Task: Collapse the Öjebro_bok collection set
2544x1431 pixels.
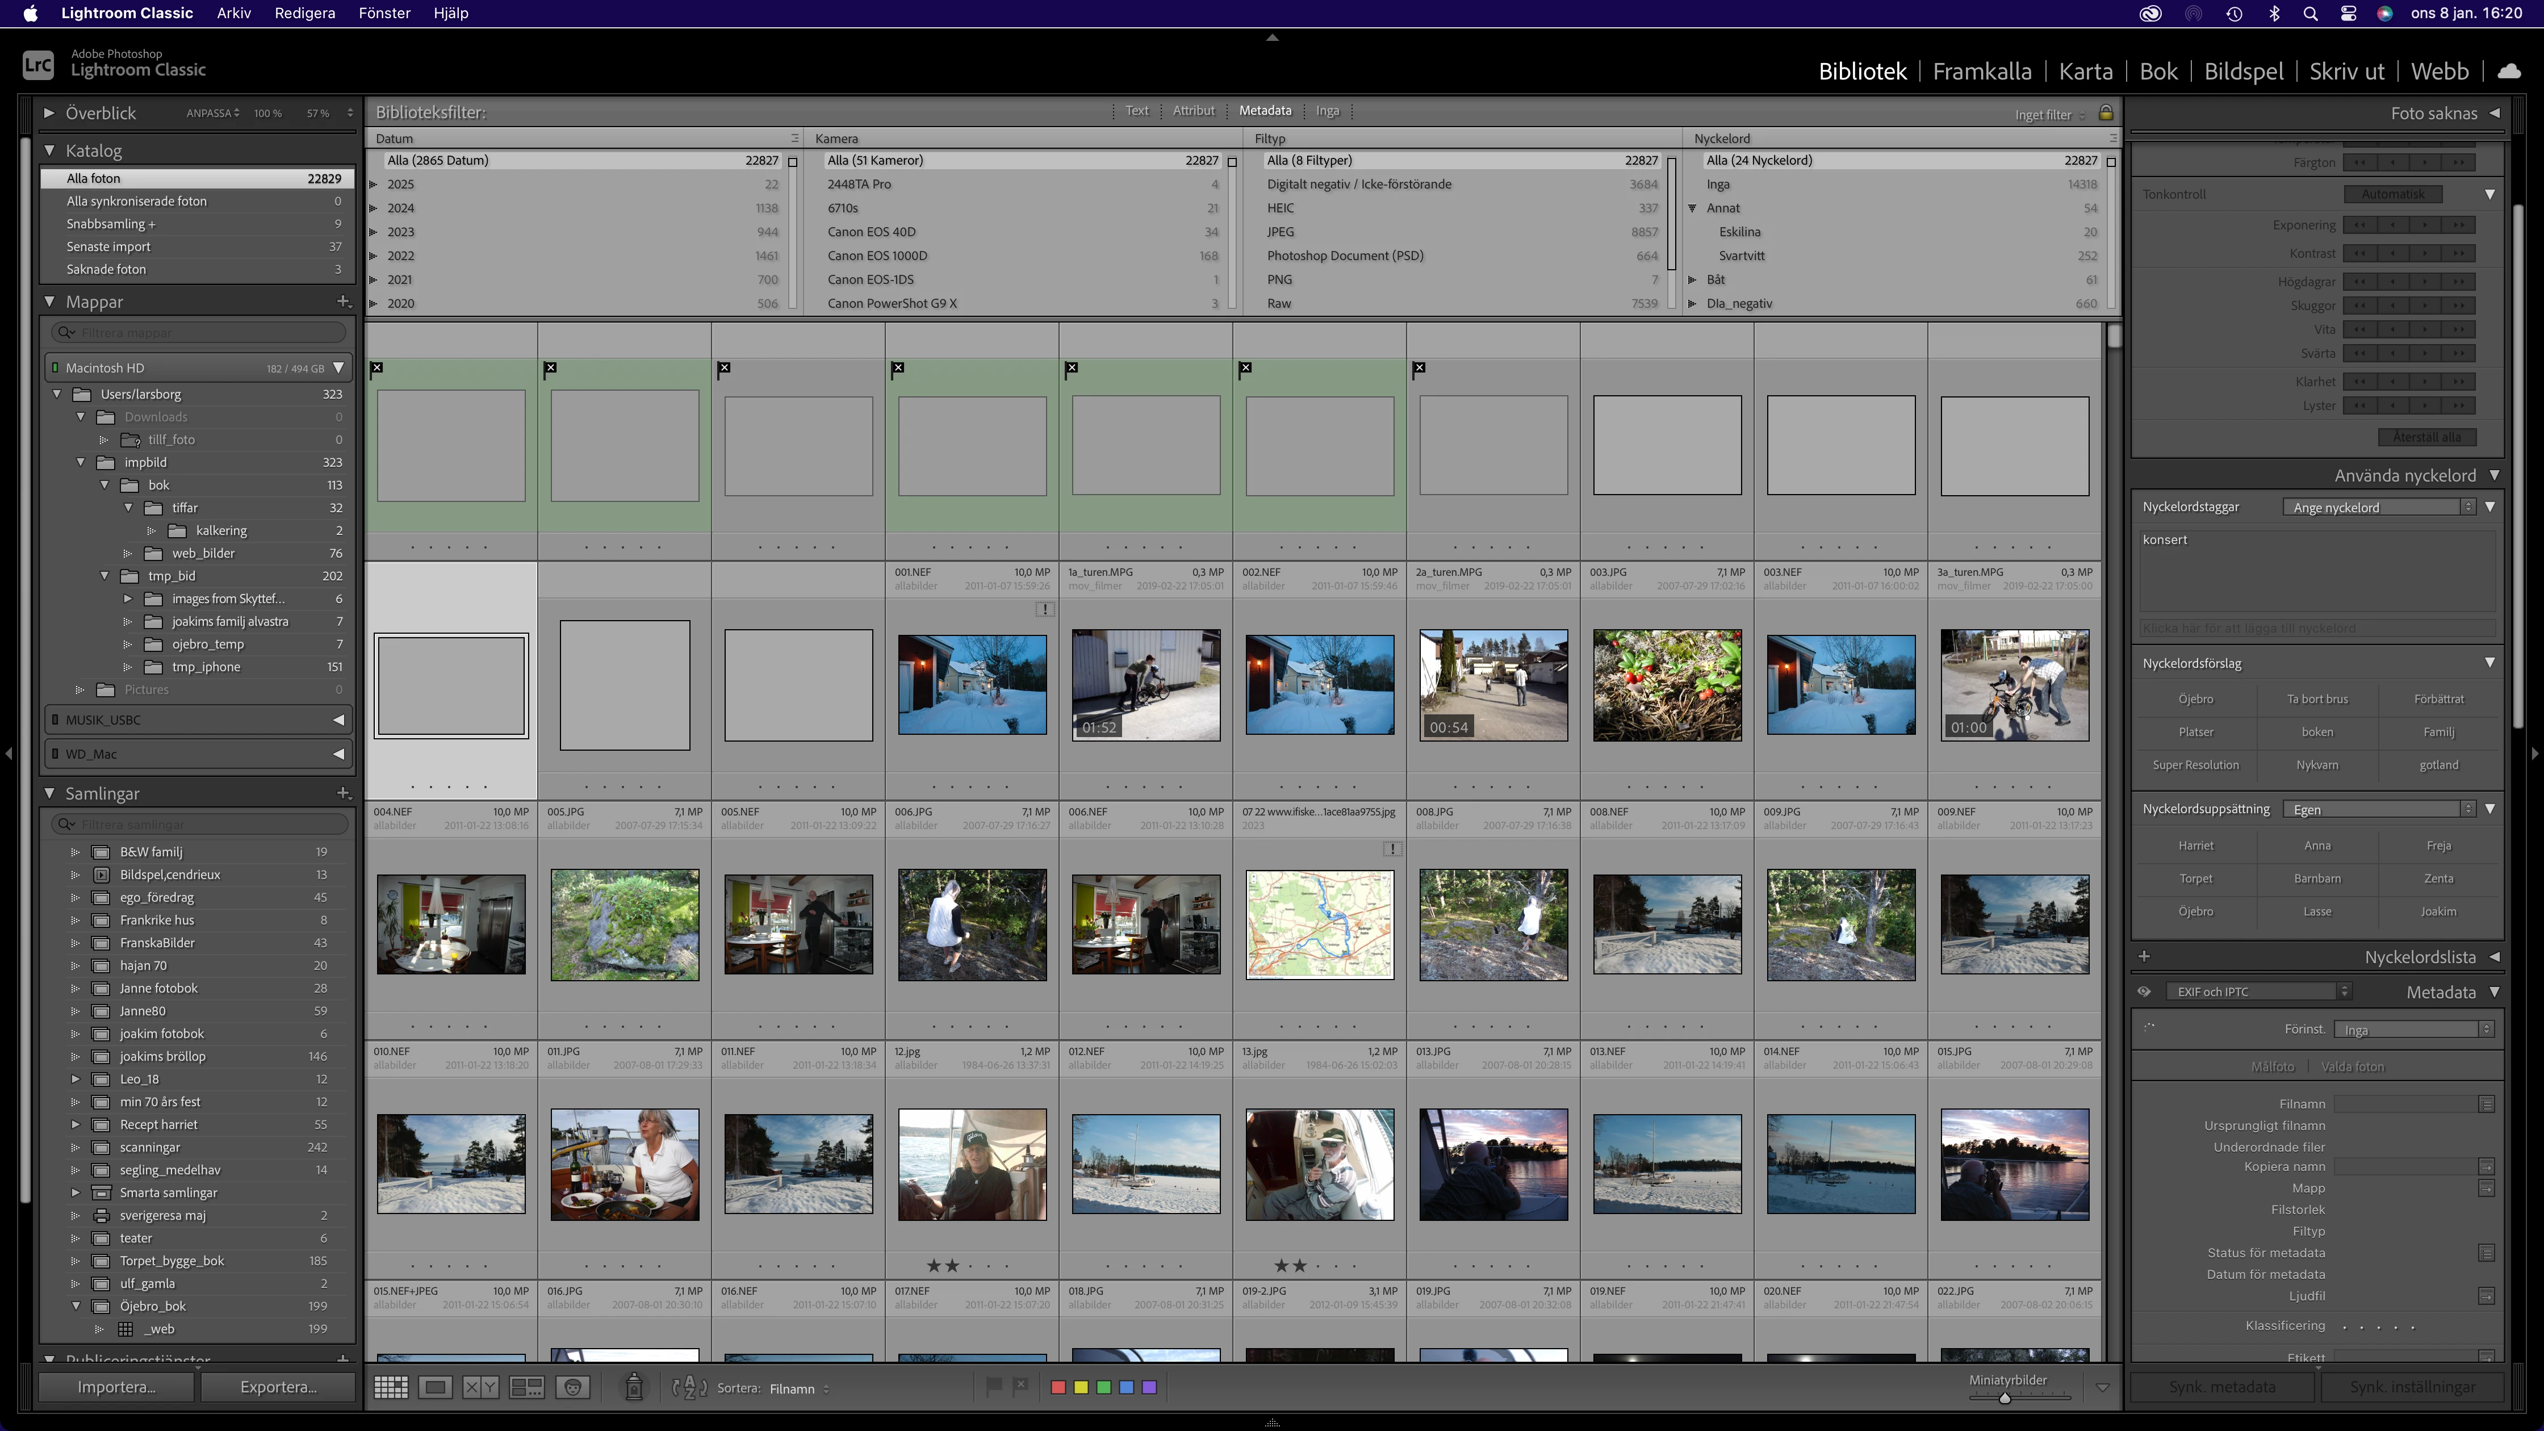Action: tap(76, 1306)
